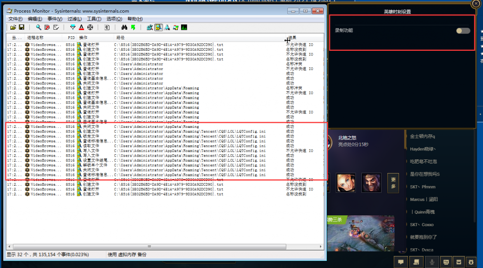Click the Find binoculars icon
This screenshot has height=268, width=483.
(x=125, y=27)
